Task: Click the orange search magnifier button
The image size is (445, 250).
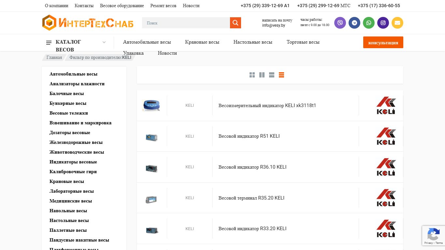Action: tap(236, 23)
